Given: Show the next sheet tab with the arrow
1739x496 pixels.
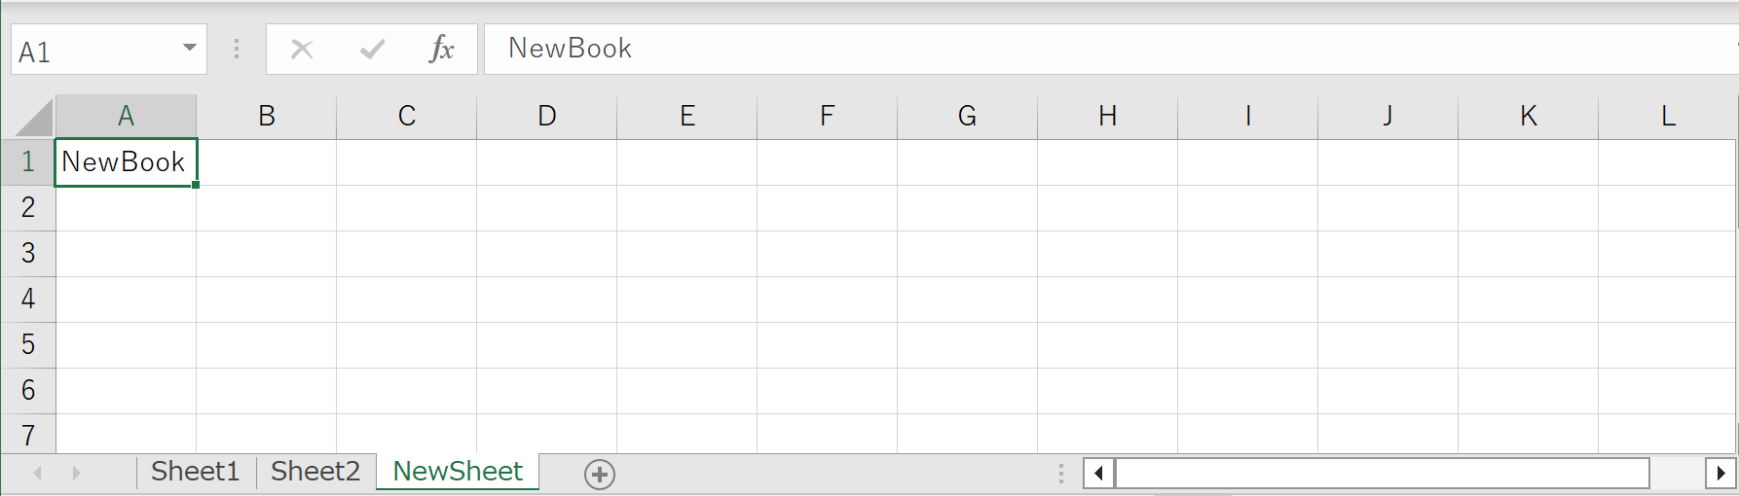Looking at the screenshot, I should (76, 474).
